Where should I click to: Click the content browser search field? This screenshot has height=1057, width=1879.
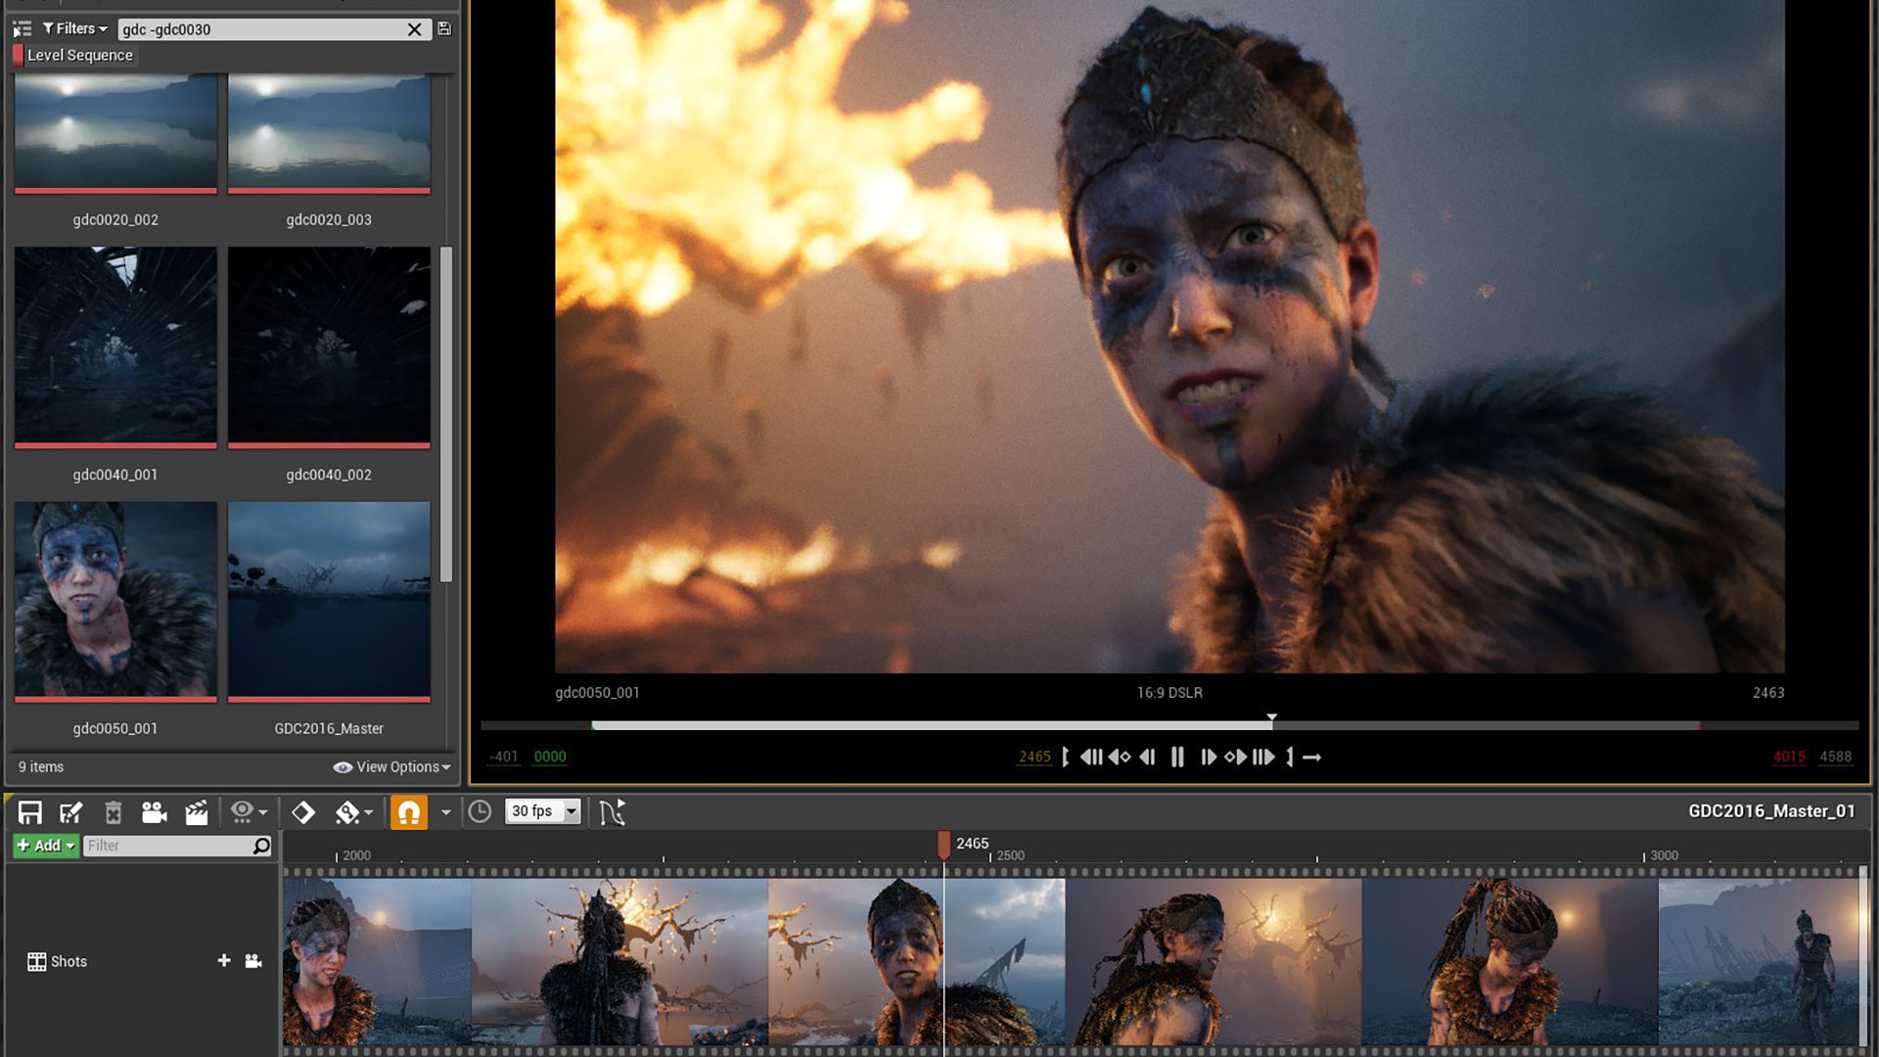261,29
